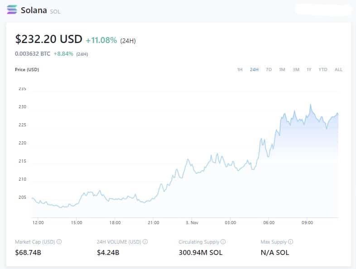Screen dimensions: 356x269
Task: Open the Max Supply info icon
Action: pos(290,241)
